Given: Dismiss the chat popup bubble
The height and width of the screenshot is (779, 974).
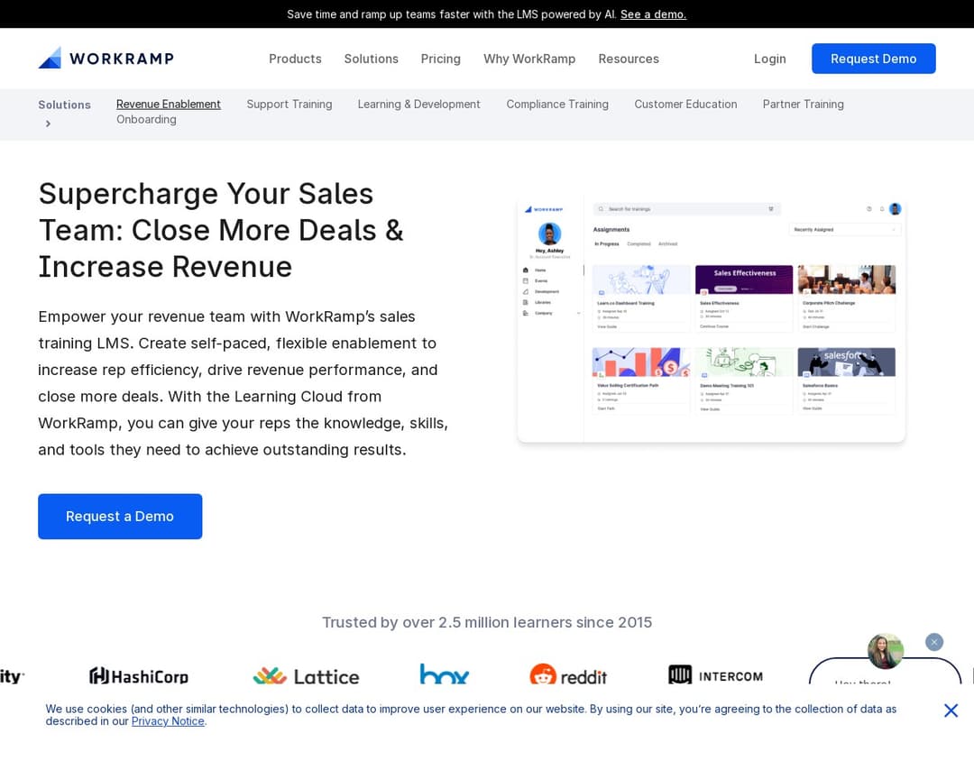Looking at the screenshot, I should [x=934, y=642].
